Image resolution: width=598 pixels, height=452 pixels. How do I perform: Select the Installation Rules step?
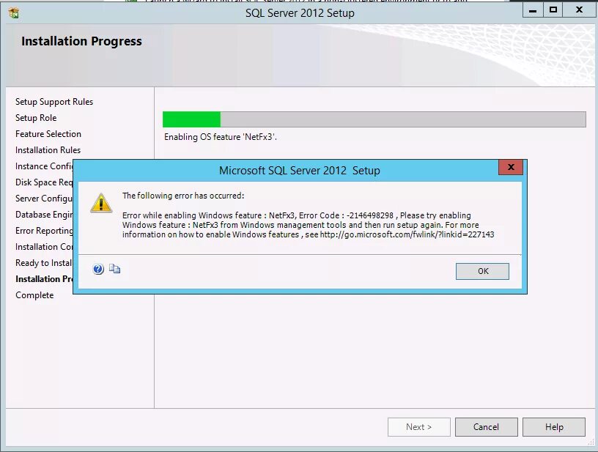[x=48, y=149]
